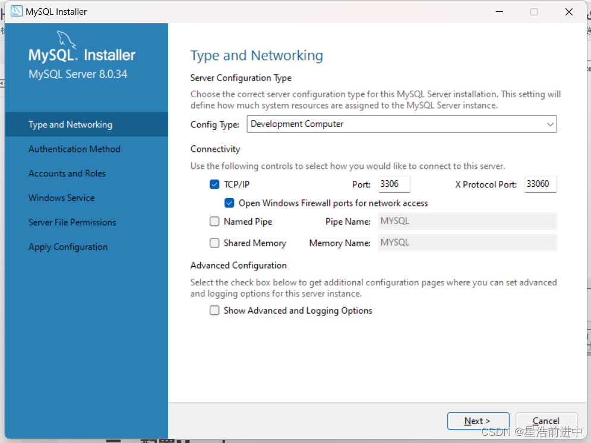Viewport: 591px width, 443px height.
Task: Click the Cancel button
Action: pos(546,421)
